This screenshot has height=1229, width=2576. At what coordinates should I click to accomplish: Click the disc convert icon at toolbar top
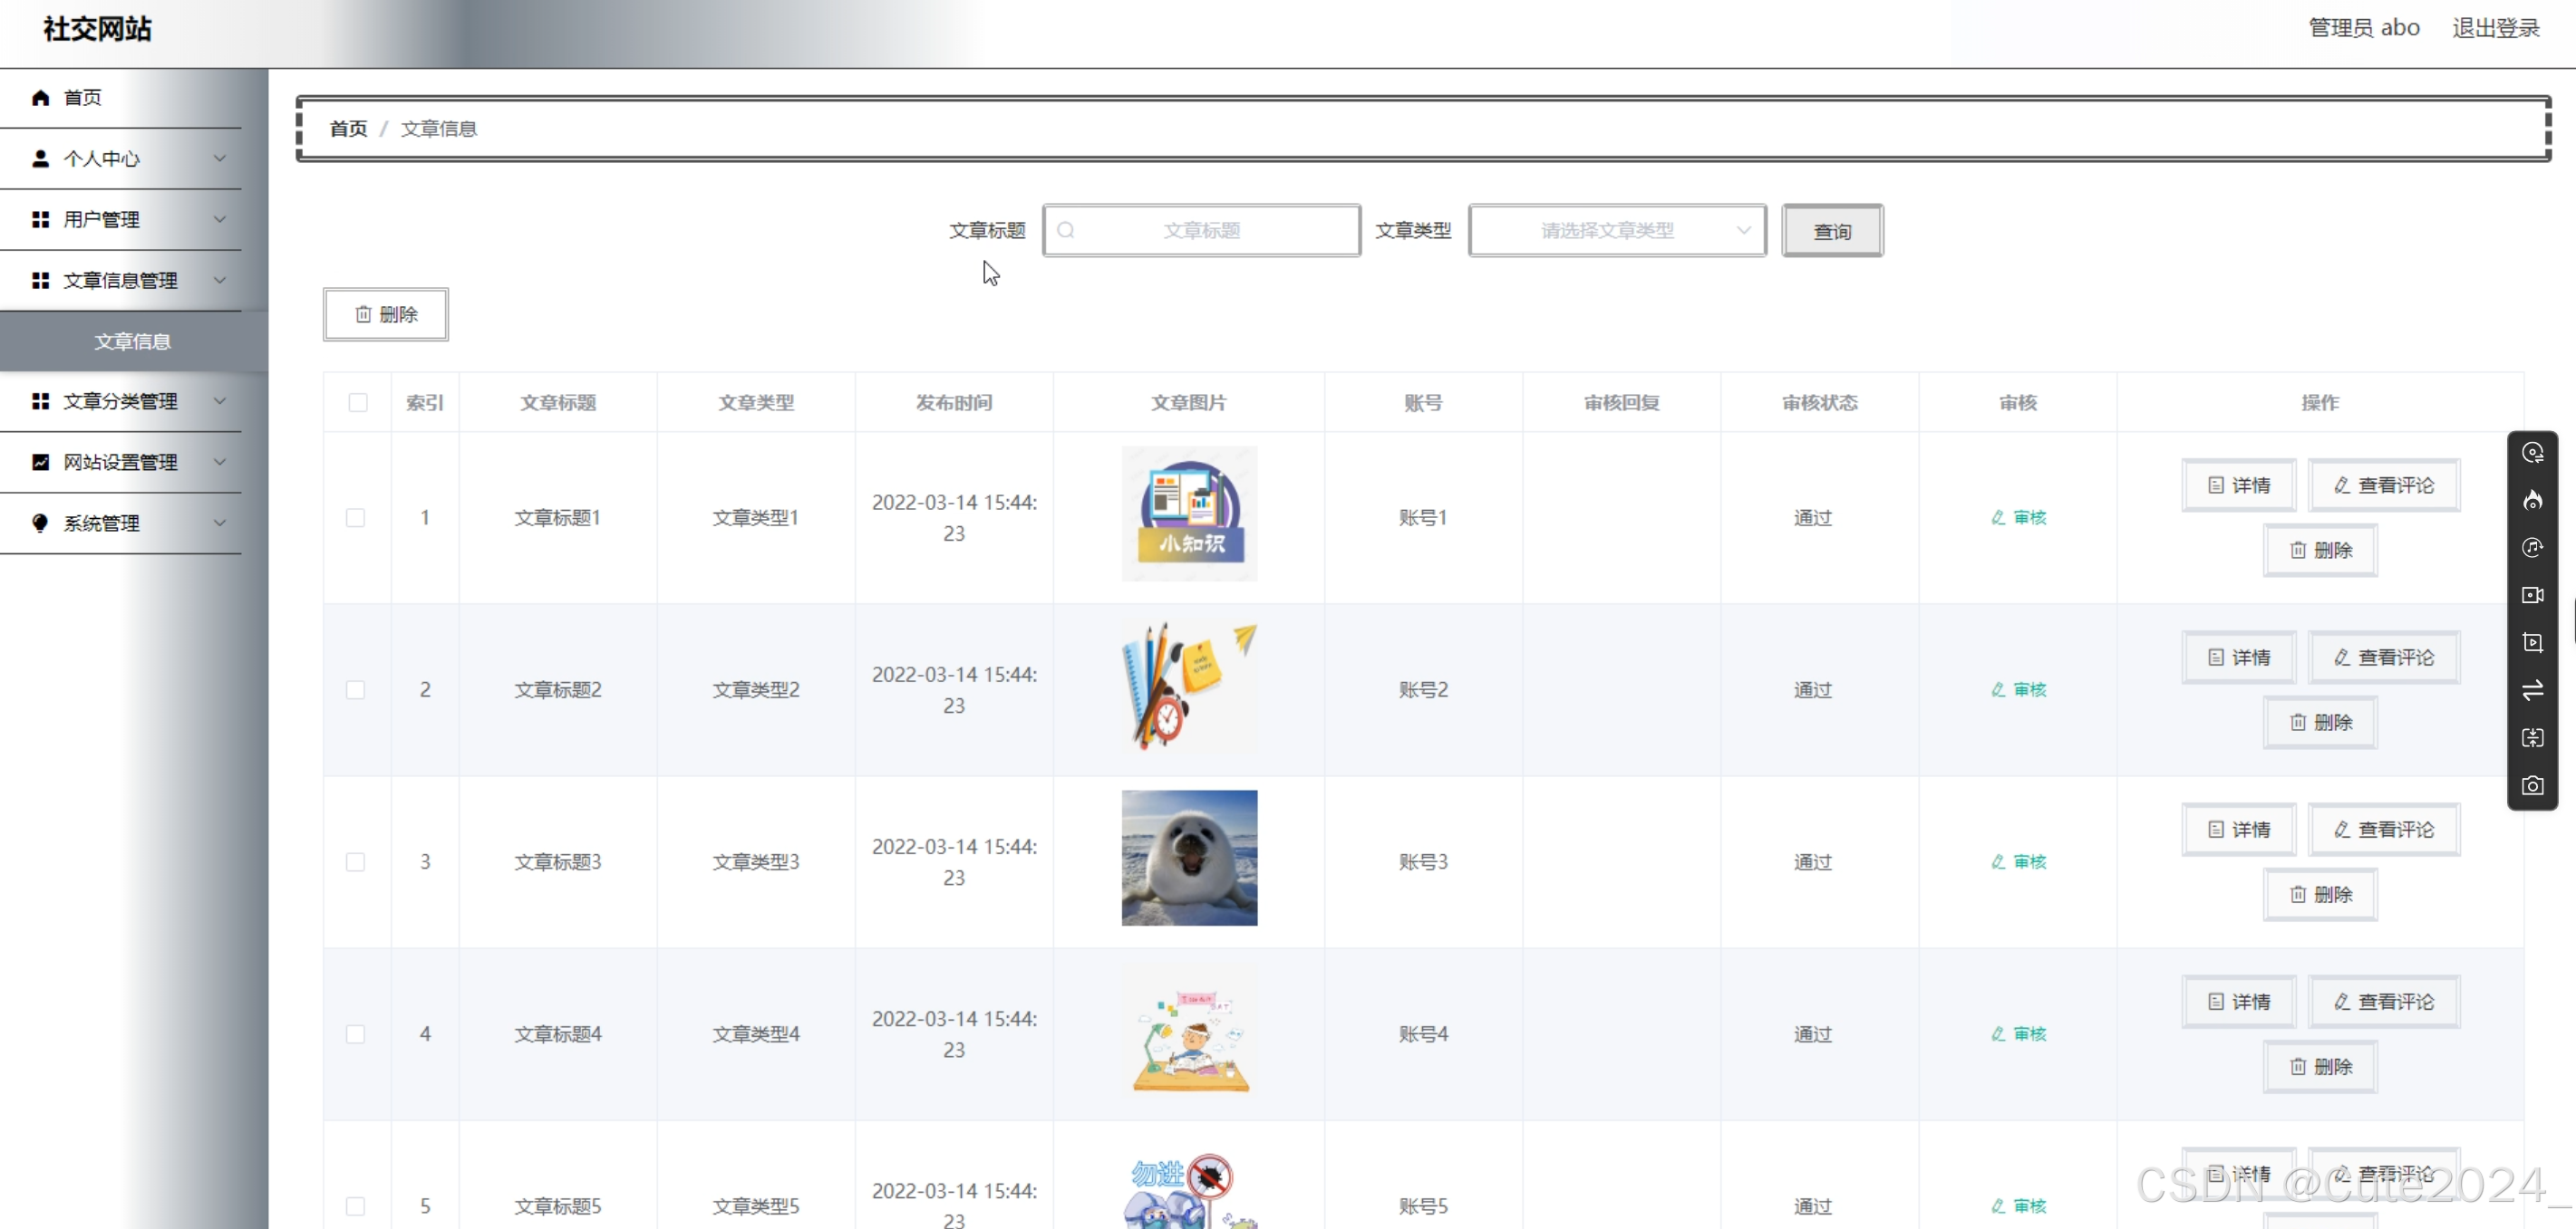[x=2532, y=453]
